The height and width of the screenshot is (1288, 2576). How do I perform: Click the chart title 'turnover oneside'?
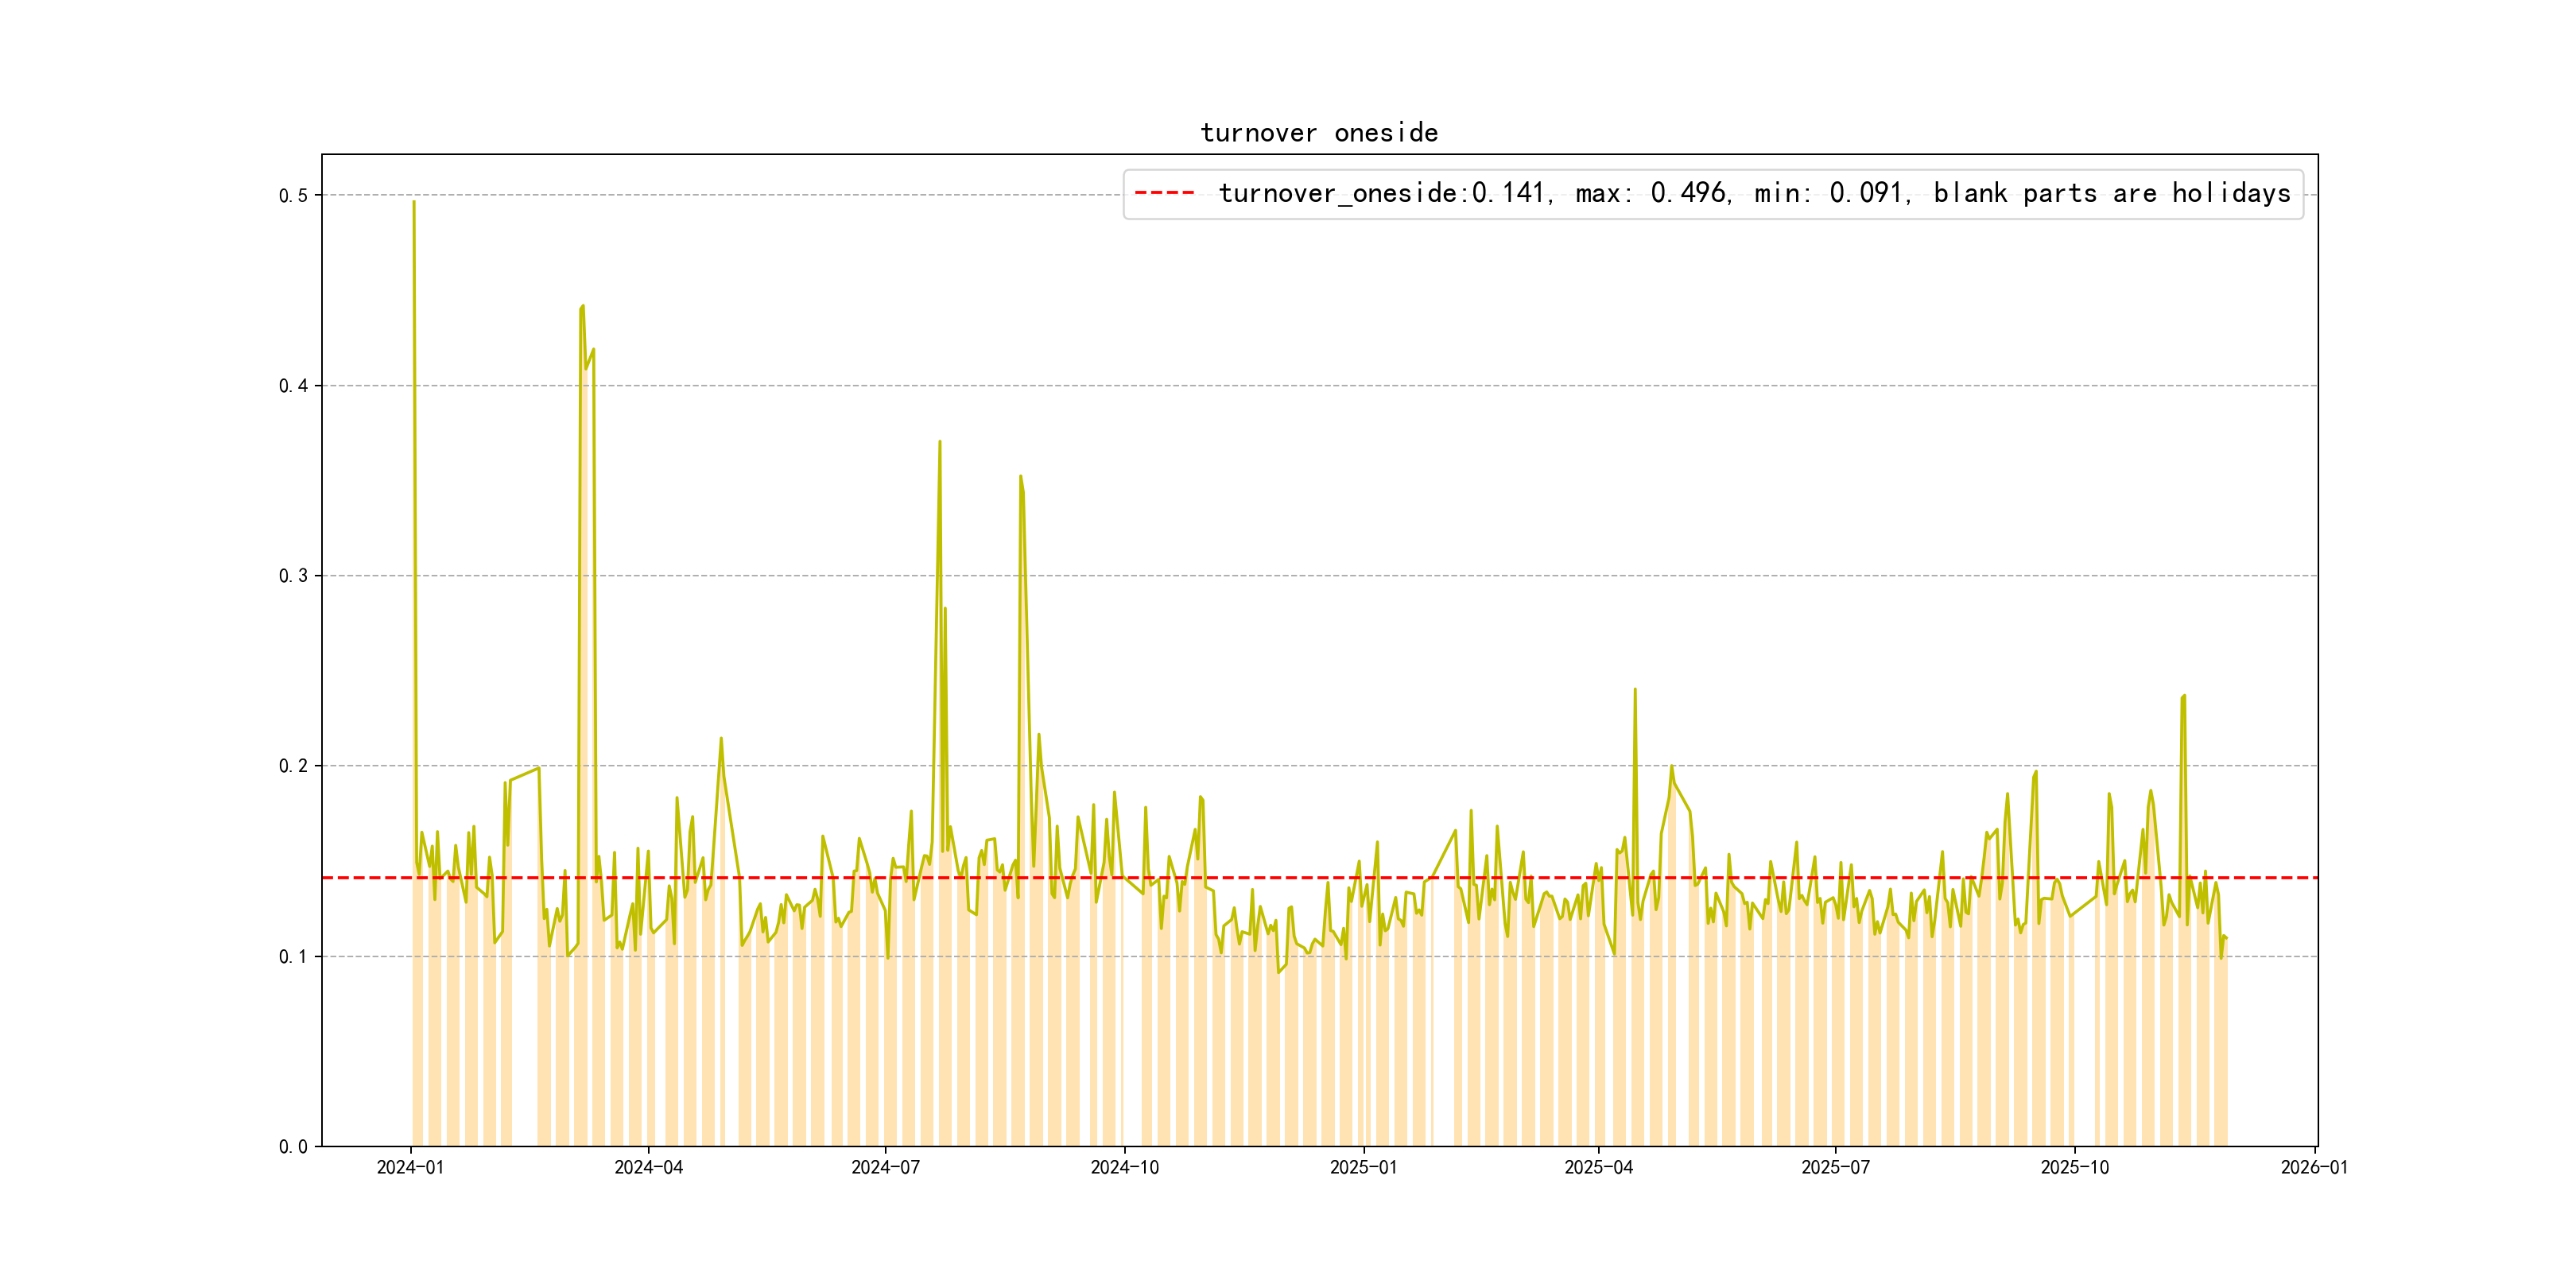point(1318,133)
